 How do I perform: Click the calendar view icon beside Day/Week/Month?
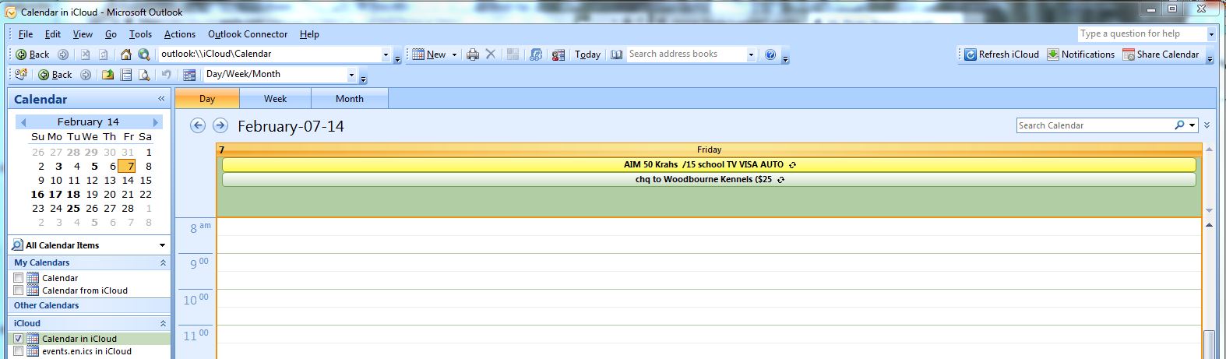pos(189,75)
